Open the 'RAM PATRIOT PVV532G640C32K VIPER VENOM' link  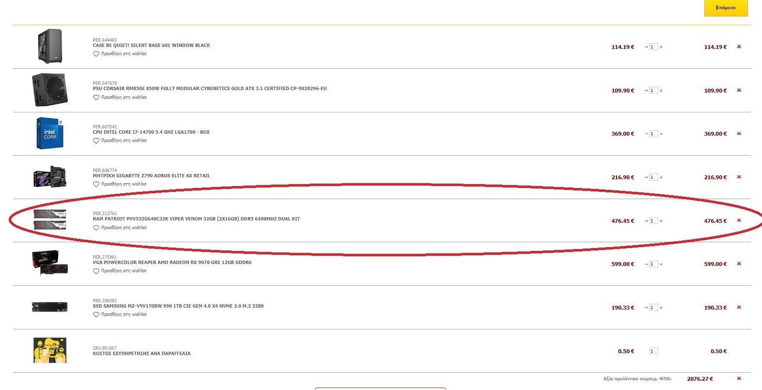point(196,219)
